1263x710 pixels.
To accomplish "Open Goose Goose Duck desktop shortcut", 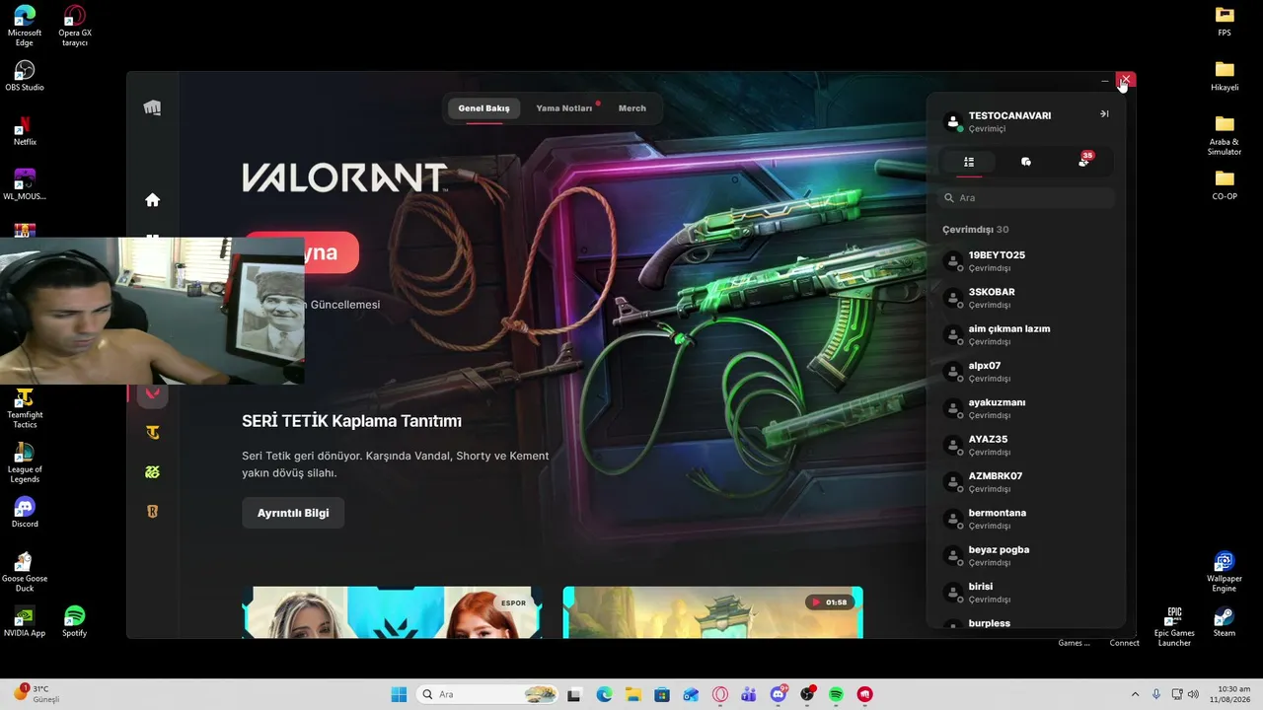I will [x=25, y=571].
